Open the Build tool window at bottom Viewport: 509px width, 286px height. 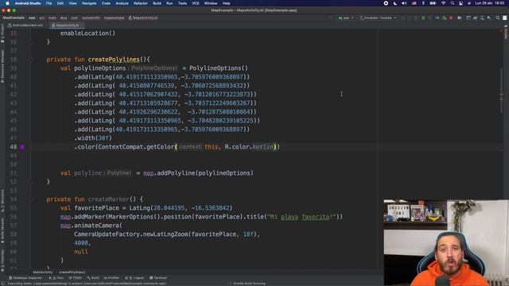pos(93,278)
